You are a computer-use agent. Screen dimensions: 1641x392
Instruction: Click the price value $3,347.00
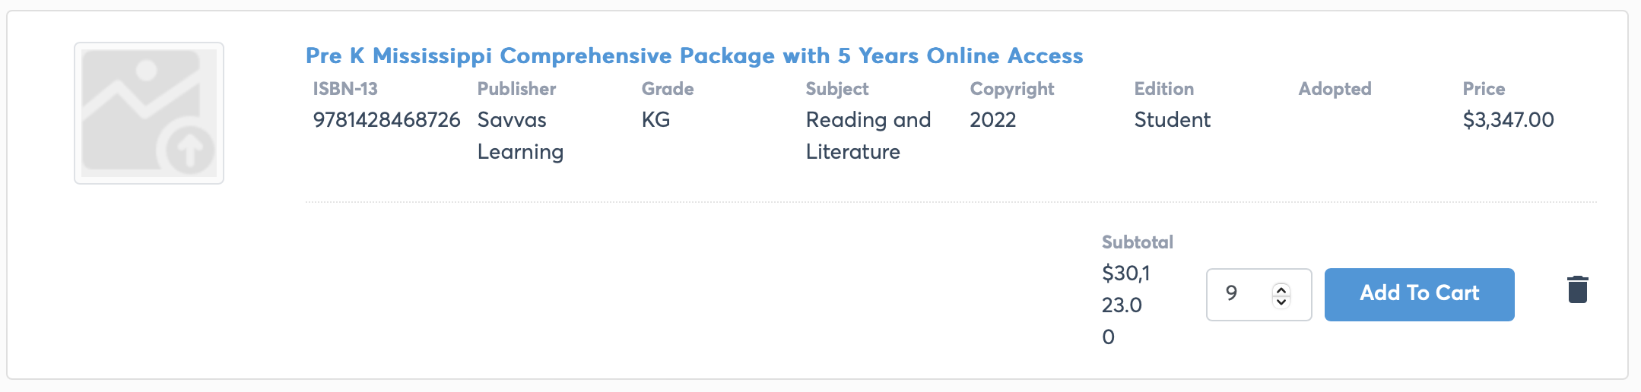(x=1508, y=120)
